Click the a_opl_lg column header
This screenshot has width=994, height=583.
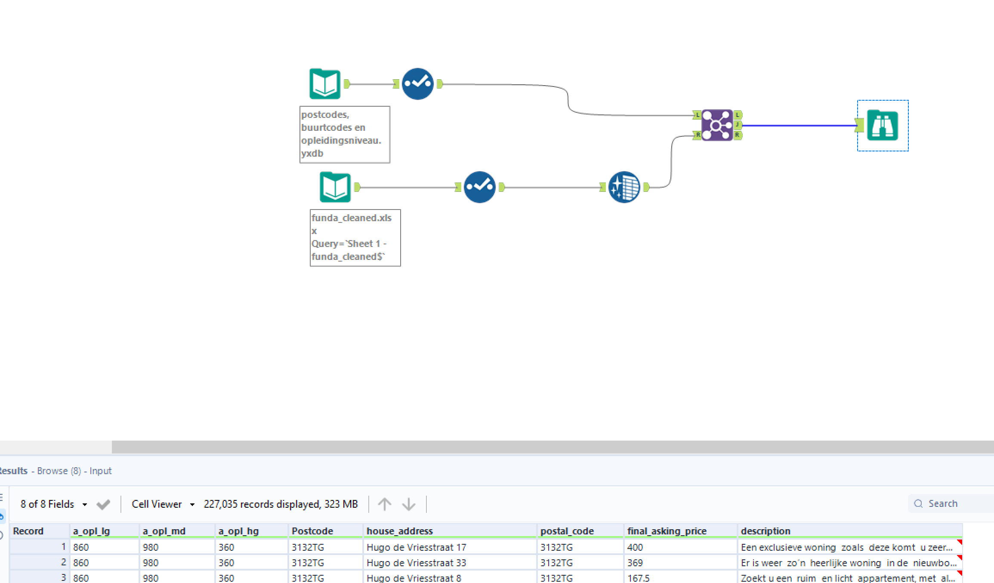tap(105, 531)
